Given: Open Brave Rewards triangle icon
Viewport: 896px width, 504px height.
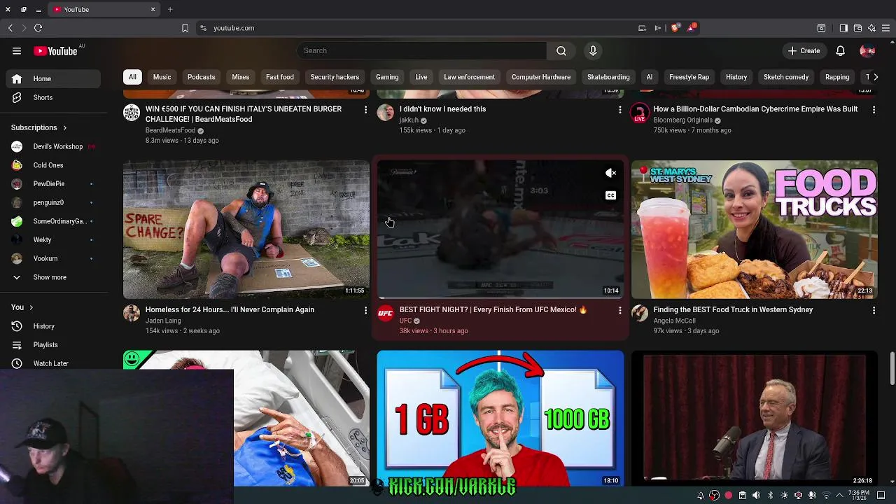Looking at the screenshot, I should tap(692, 28).
